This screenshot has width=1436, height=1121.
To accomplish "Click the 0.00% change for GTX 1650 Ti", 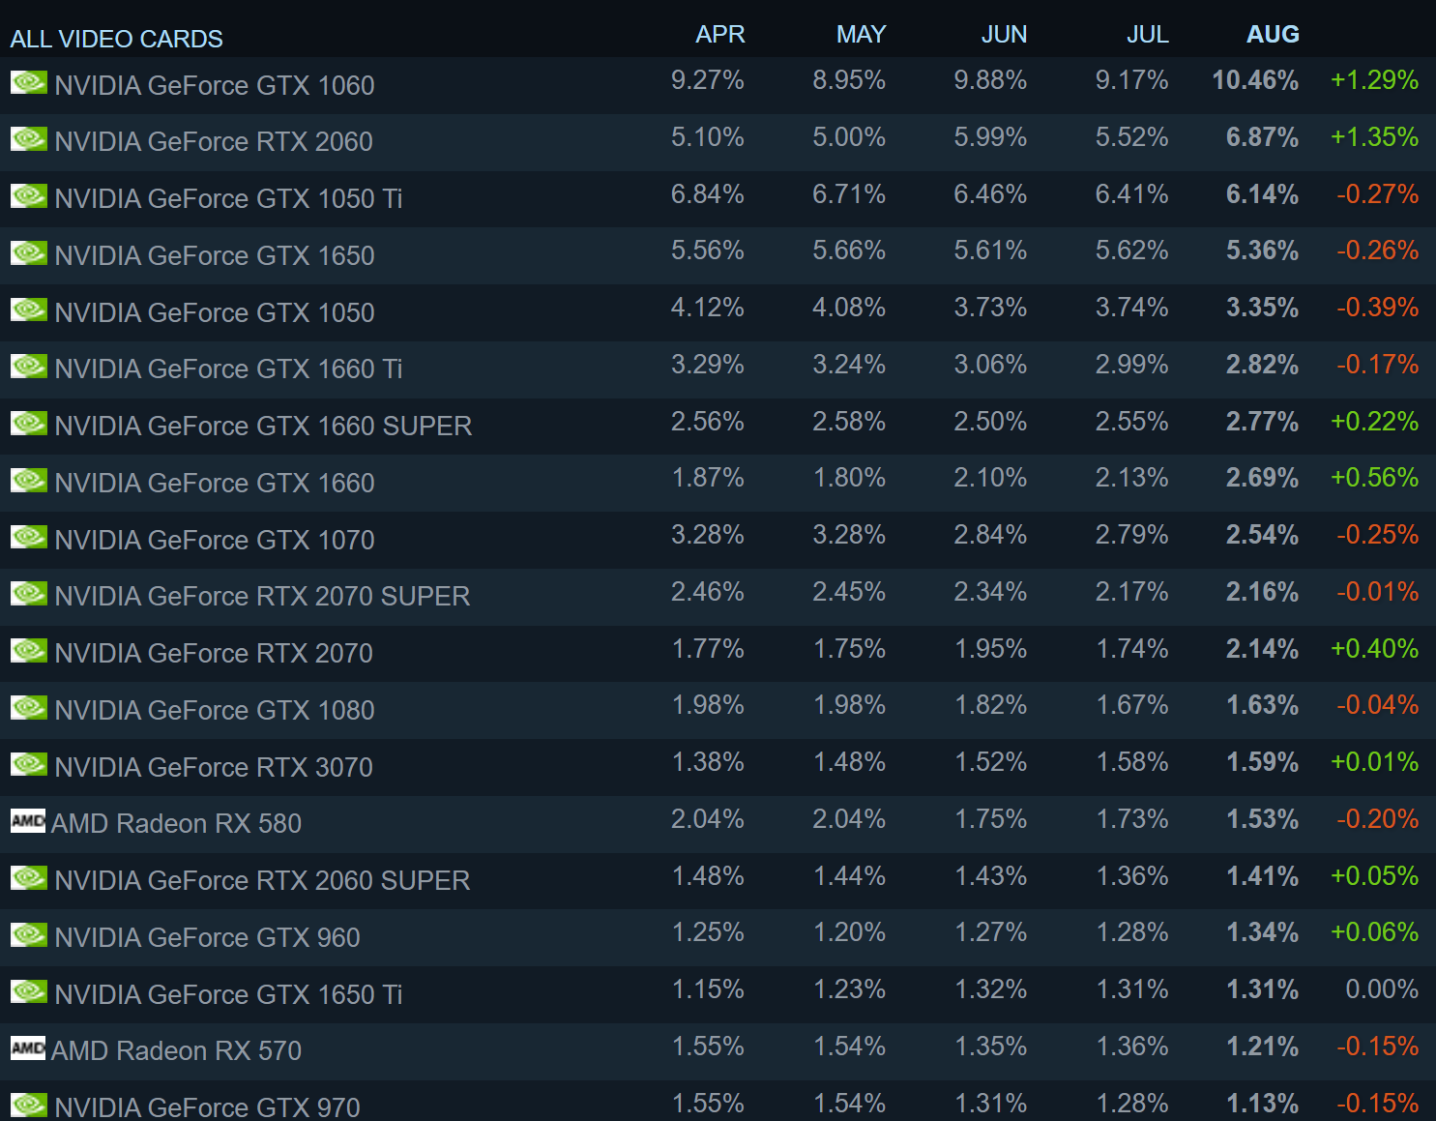I will (x=1381, y=989).
